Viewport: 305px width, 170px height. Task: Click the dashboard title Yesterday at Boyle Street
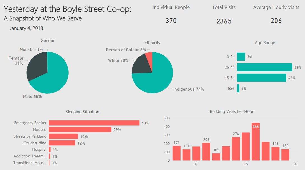click(x=67, y=9)
